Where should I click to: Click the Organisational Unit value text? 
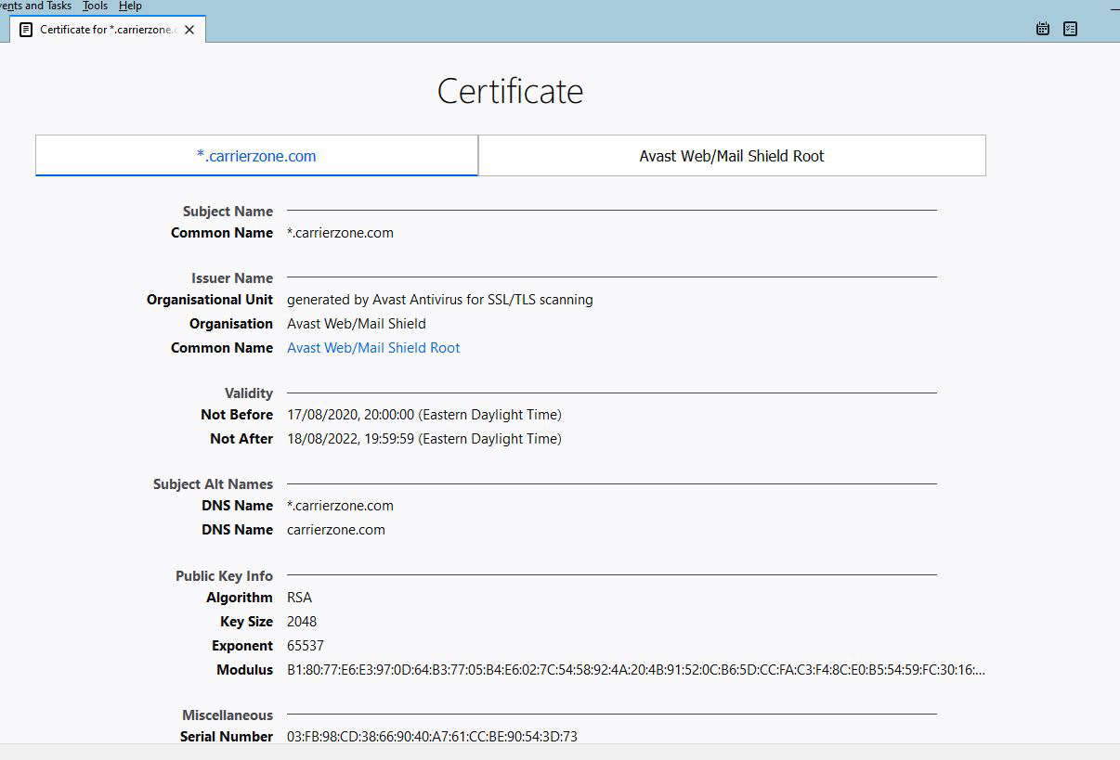pyautogui.click(x=439, y=300)
